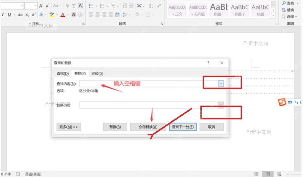Click the Text Effects icon
The image size is (303, 177).
41,15
